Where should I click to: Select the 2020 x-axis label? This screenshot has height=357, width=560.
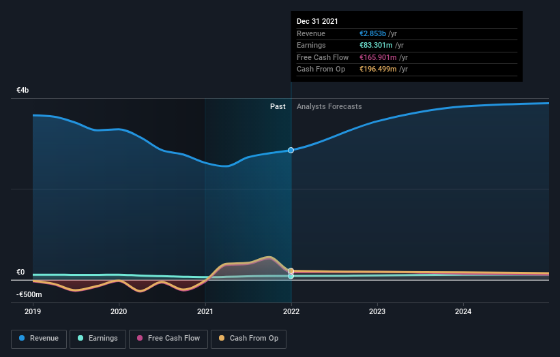[x=119, y=311]
